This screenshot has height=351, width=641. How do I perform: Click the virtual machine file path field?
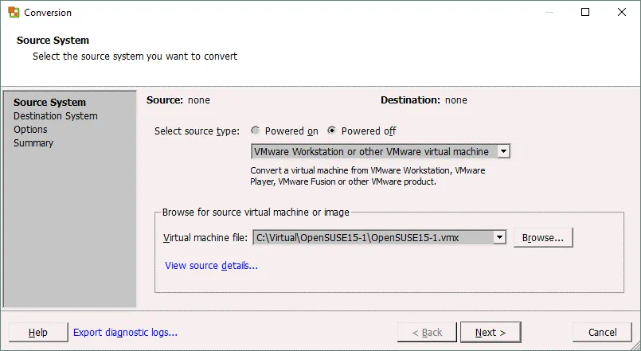pos(373,237)
